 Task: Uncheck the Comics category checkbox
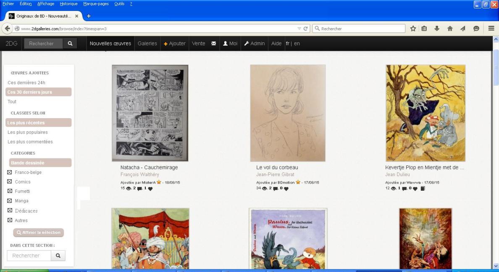tap(10, 182)
